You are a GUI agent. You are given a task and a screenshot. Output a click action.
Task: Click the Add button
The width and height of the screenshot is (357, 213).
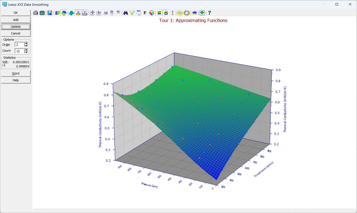(16, 20)
